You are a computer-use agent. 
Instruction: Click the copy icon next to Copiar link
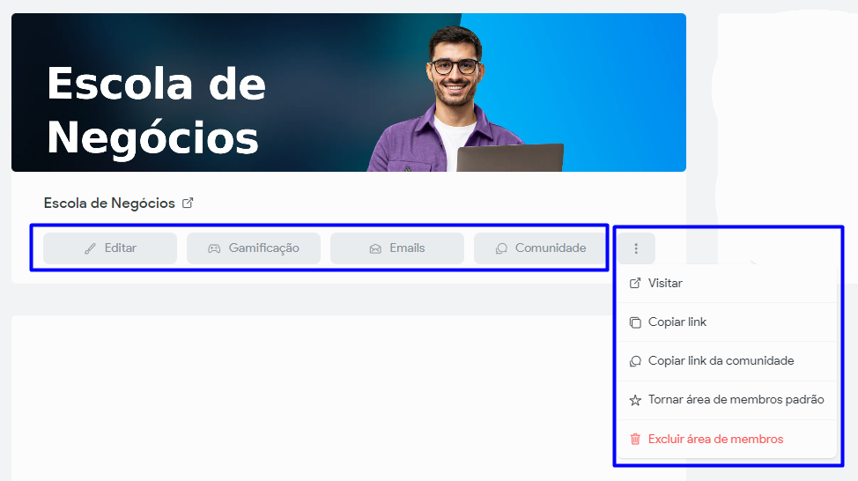[635, 322]
